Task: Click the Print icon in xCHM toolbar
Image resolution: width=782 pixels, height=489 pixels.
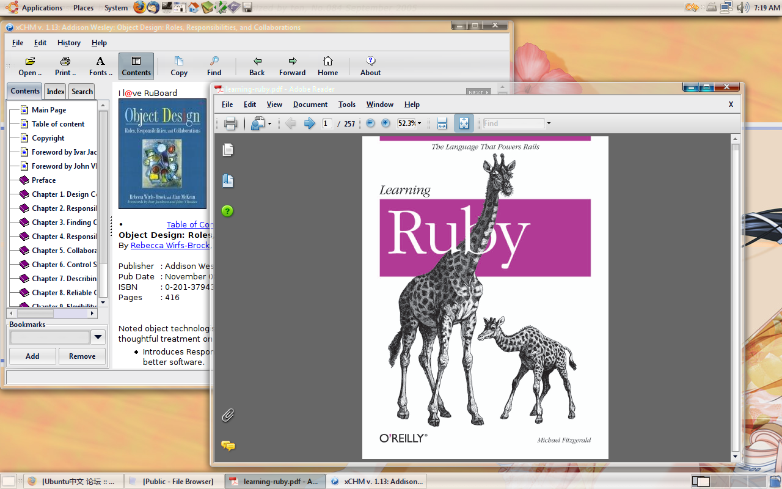Action: point(65,67)
